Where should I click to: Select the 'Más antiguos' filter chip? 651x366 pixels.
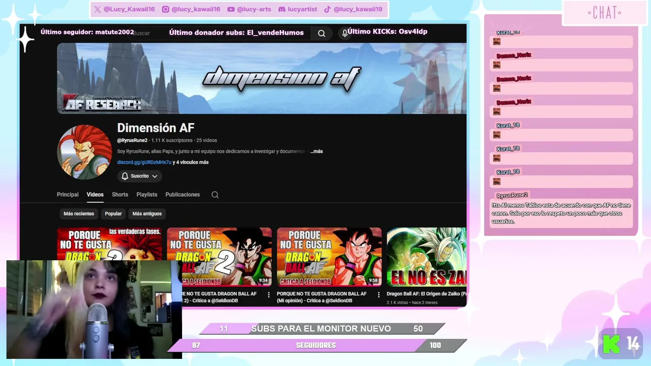tap(147, 213)
